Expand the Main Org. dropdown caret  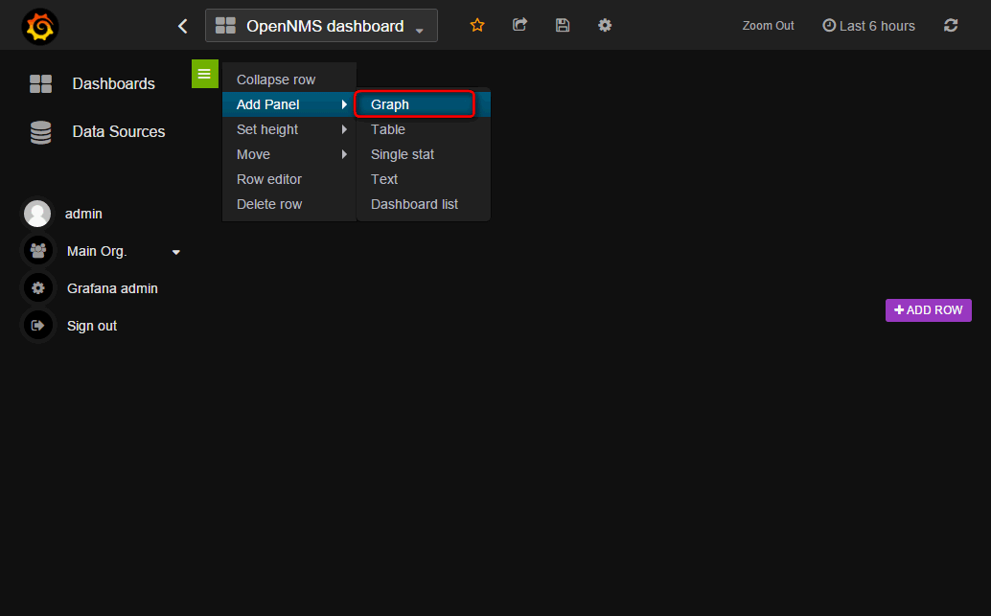(x=176, y=252)
